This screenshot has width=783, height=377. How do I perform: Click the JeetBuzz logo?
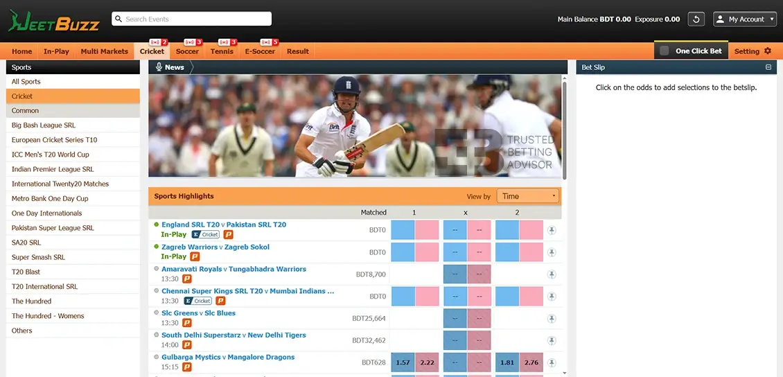point(54,21)
